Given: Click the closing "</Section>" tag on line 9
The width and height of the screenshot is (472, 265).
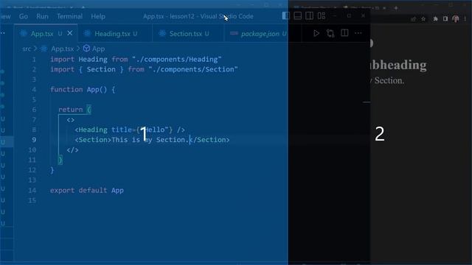Looking at the screenshot, I should click(209, 140).
